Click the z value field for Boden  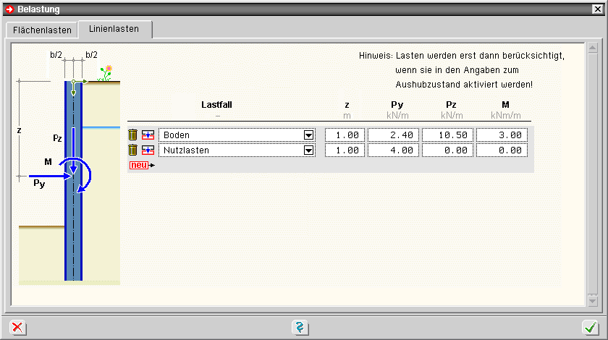(345, 135)
